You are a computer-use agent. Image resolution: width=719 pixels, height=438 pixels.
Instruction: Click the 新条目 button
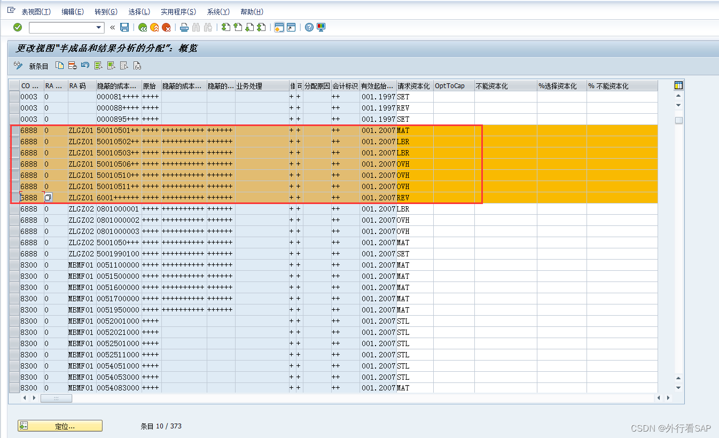pyautogui.click(x=38, y=66)
